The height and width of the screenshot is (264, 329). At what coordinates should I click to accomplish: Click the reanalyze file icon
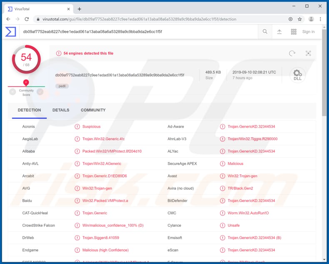click(x=292, y=53)
